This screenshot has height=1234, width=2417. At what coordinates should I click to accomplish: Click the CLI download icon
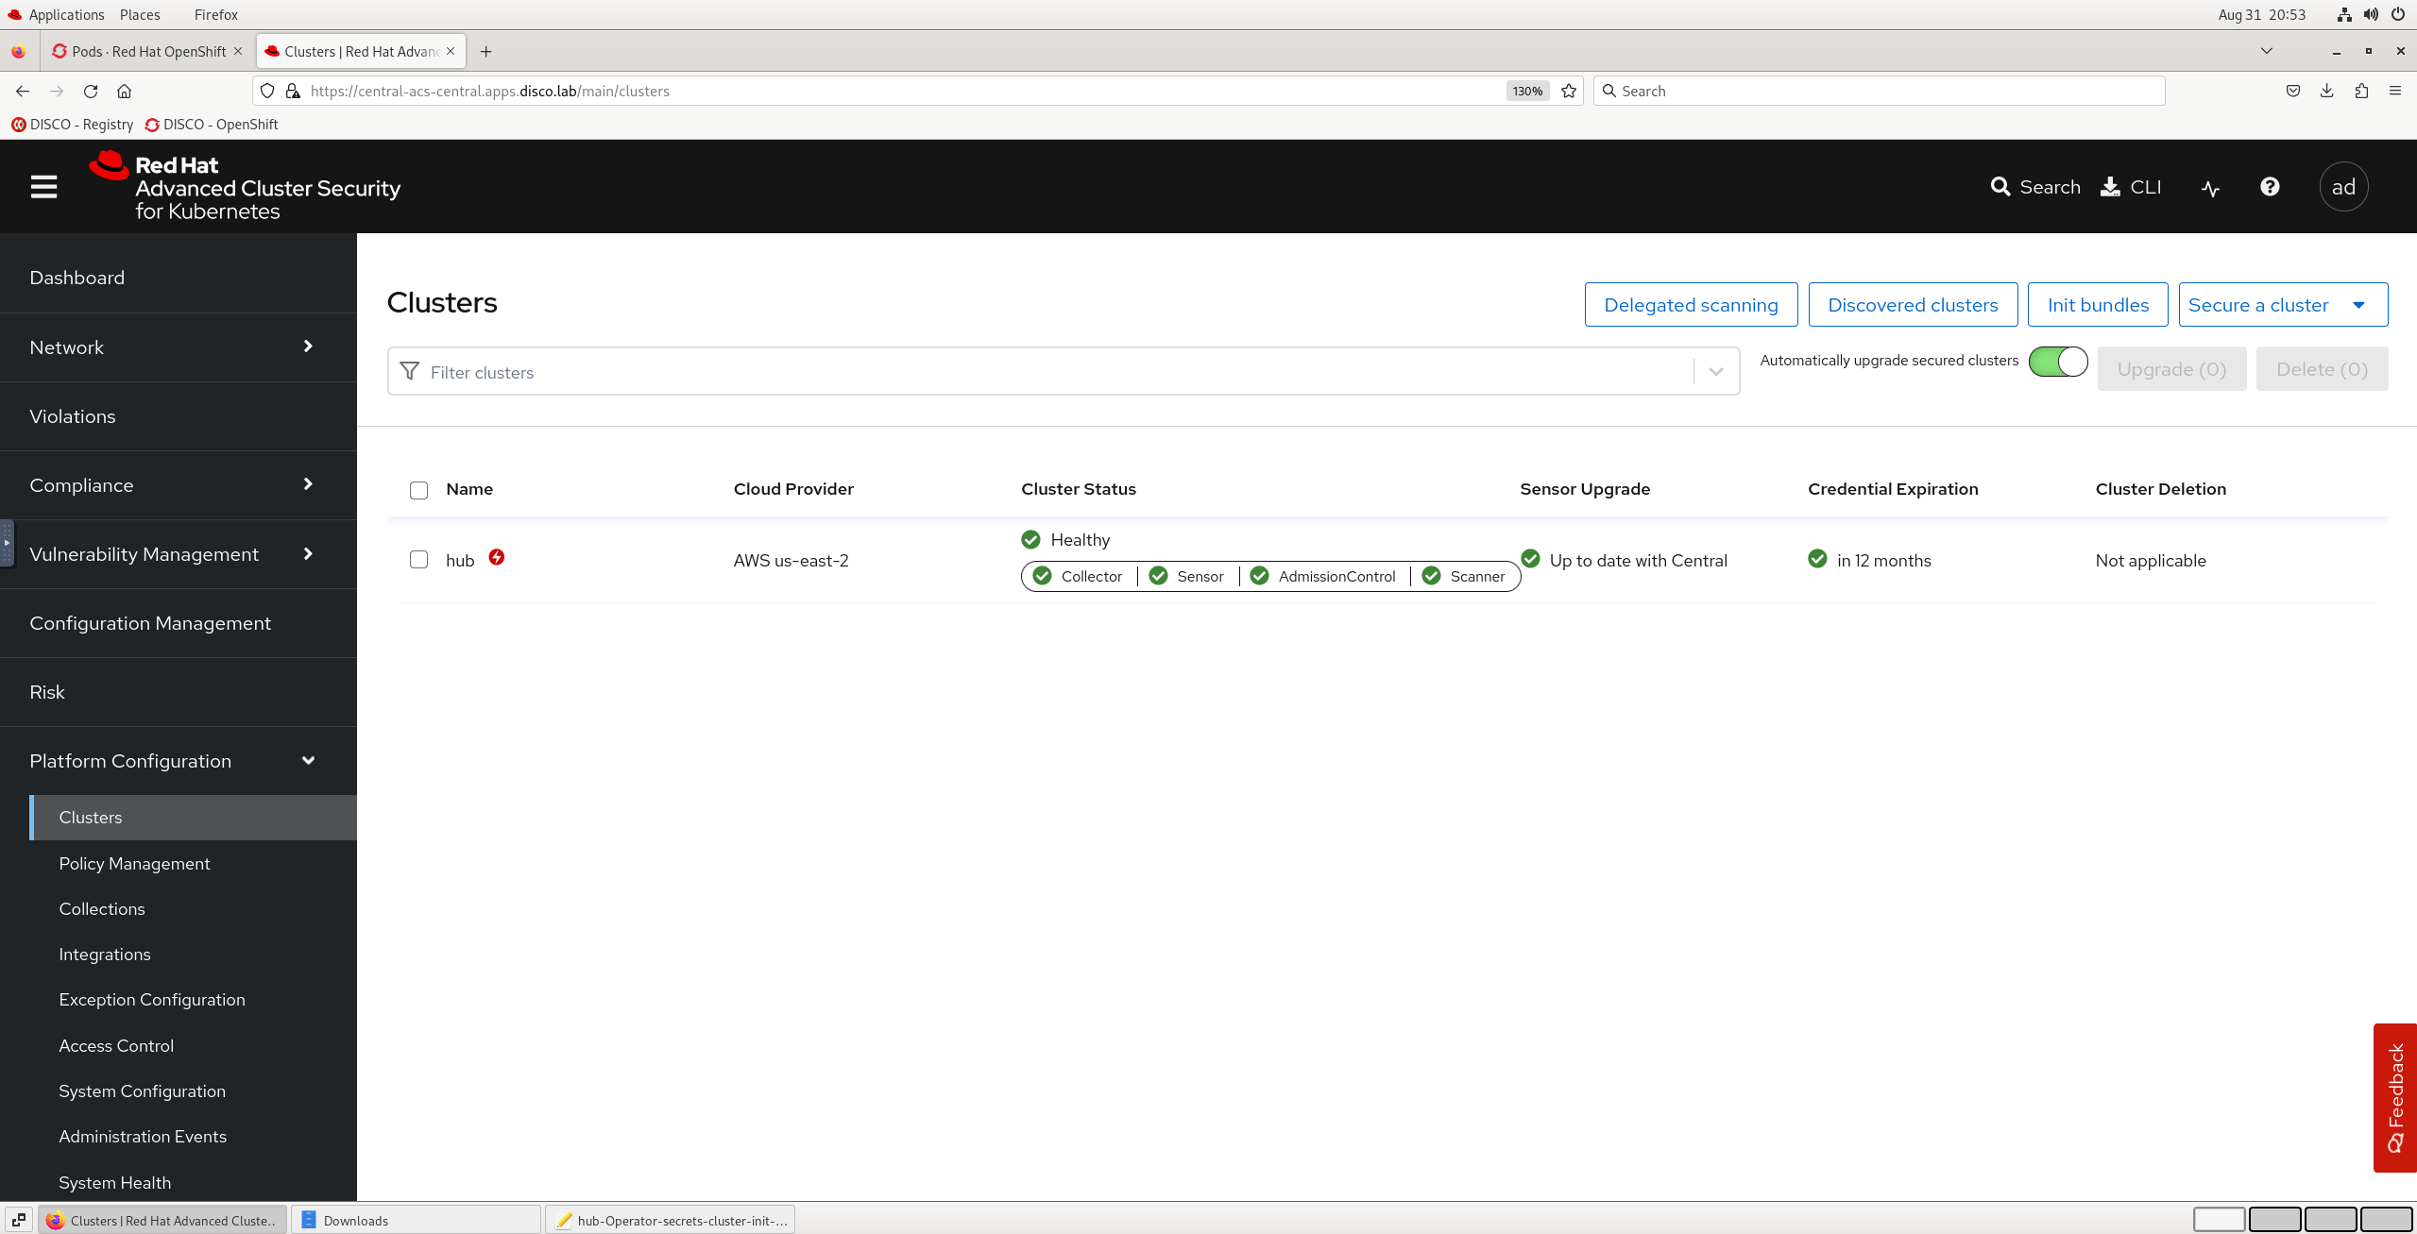2111,187
